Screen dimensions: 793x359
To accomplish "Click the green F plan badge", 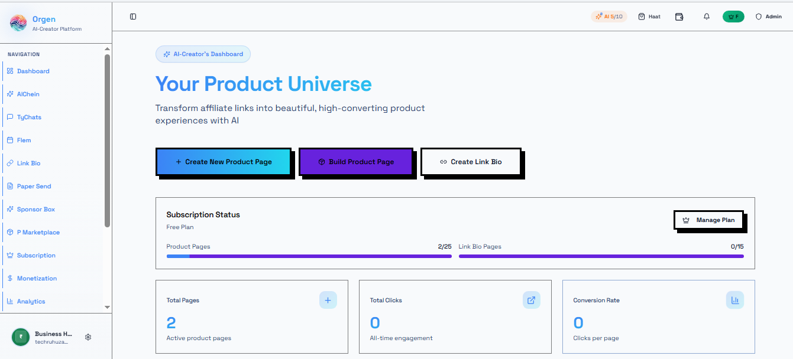I will coord(733,16).
